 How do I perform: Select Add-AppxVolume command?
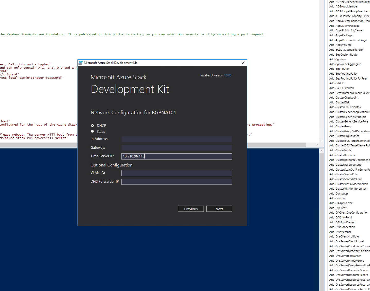pos(340,45)
